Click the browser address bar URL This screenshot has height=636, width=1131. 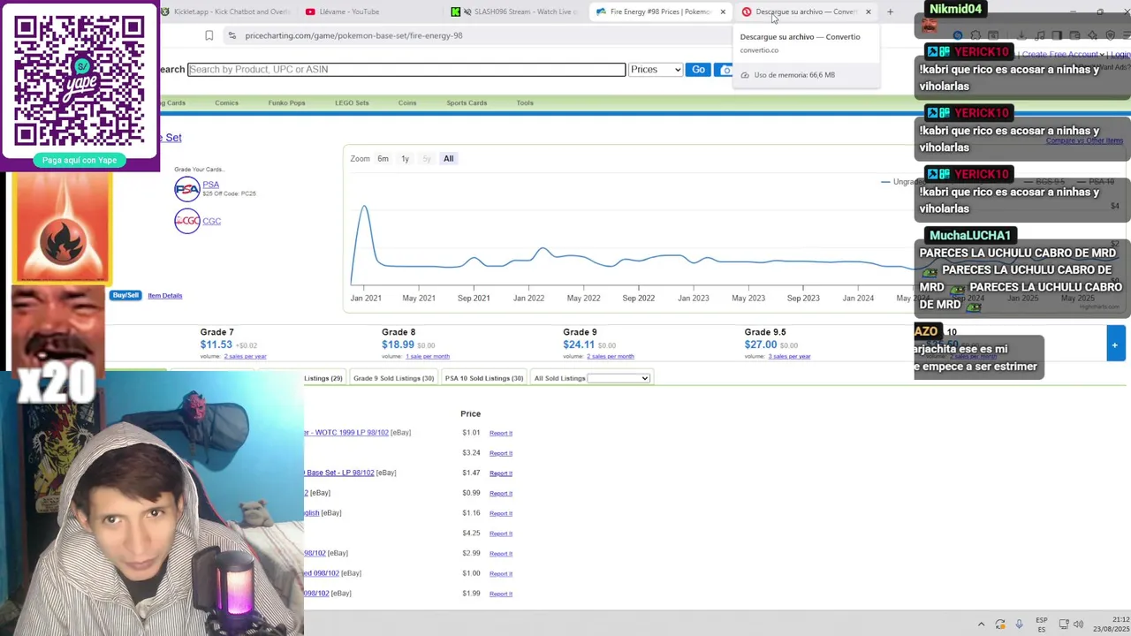tap(353, 35)
